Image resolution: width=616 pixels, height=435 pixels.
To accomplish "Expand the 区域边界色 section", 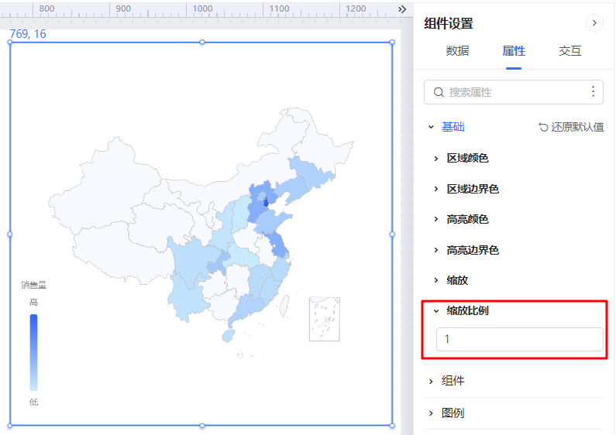I will click(x=467, y=189).
